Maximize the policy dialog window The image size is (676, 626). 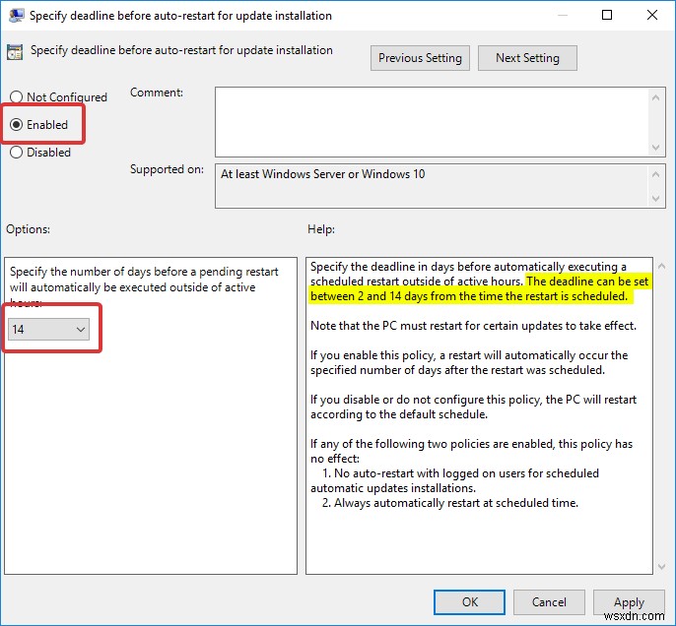[x=607, y=15]
